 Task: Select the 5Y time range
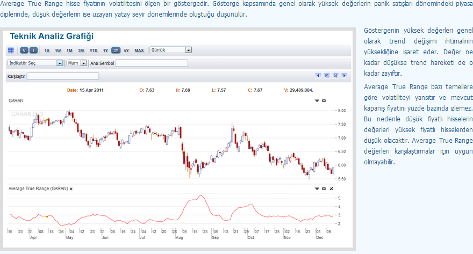tap(126, 50)
